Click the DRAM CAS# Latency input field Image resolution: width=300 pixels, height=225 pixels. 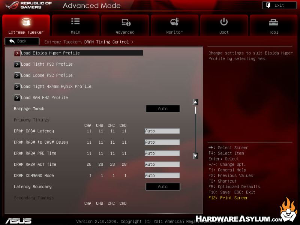tap(162, 131)
